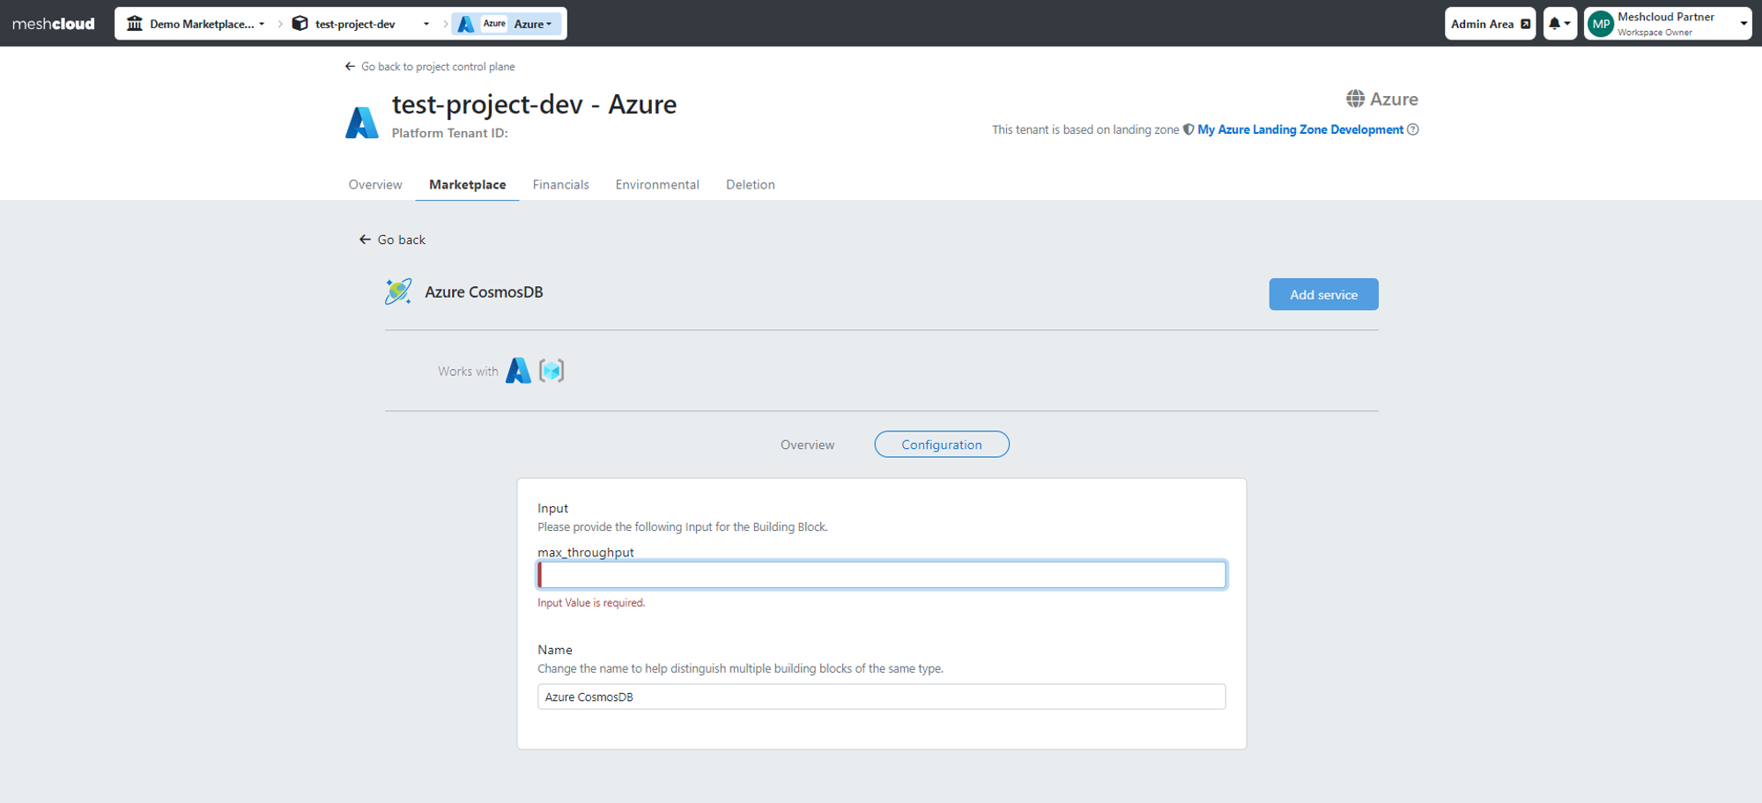This screenshot has width=1762, height=803.
Task: Click the large Azure logo beside project title
Action: 362,122
